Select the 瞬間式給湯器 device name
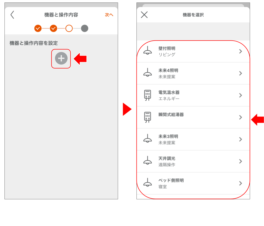 click(171, 115)
